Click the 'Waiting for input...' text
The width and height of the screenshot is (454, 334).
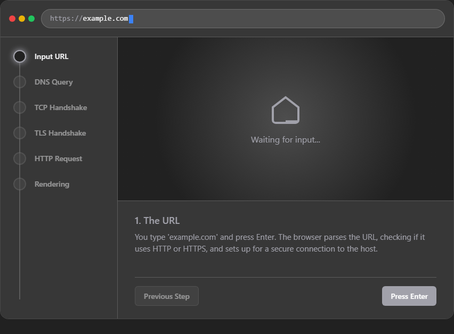pos(286,140)
